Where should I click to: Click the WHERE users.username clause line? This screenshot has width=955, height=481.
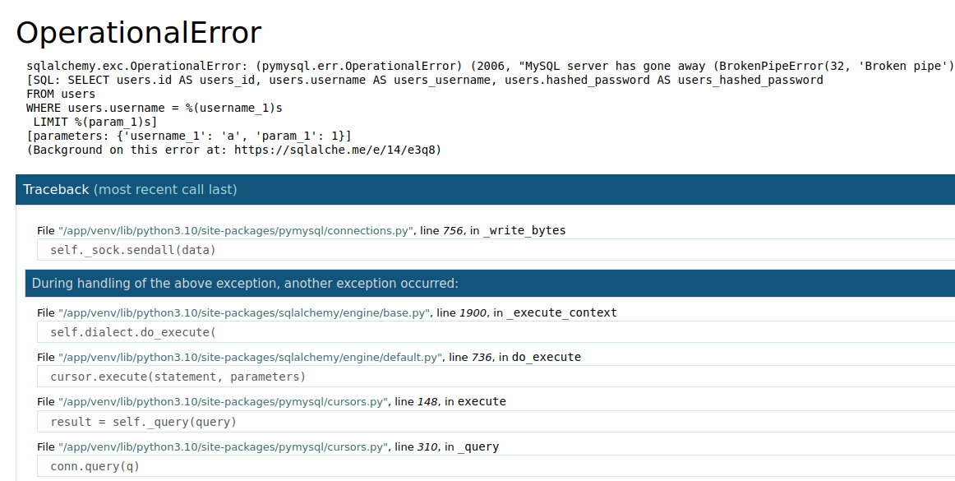tap(154, 108)
